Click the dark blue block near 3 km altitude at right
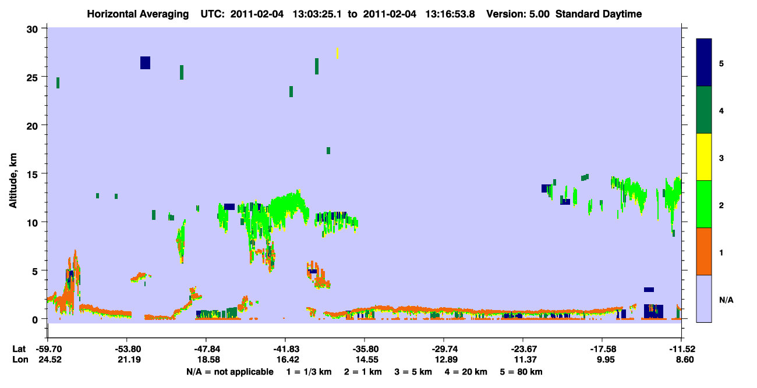Screen dimensions: 757x388 [649, 290]
